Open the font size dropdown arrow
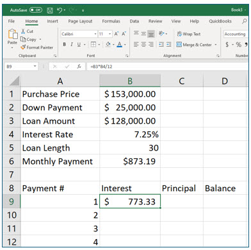This screenshot has width=251, height=250. [x=109, y=34]
